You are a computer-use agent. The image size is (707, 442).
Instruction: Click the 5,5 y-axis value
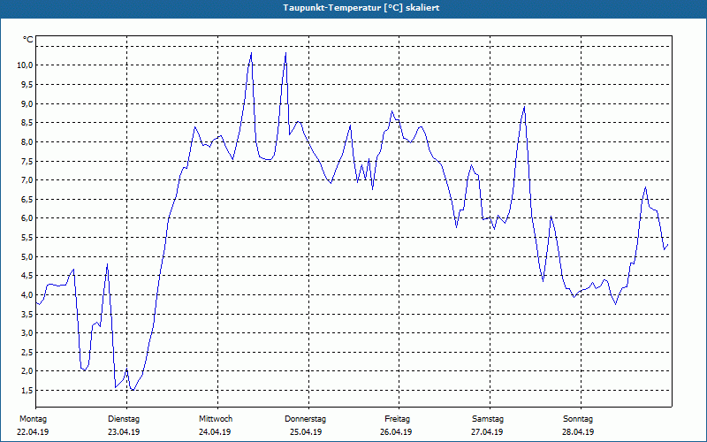point(27,238)
